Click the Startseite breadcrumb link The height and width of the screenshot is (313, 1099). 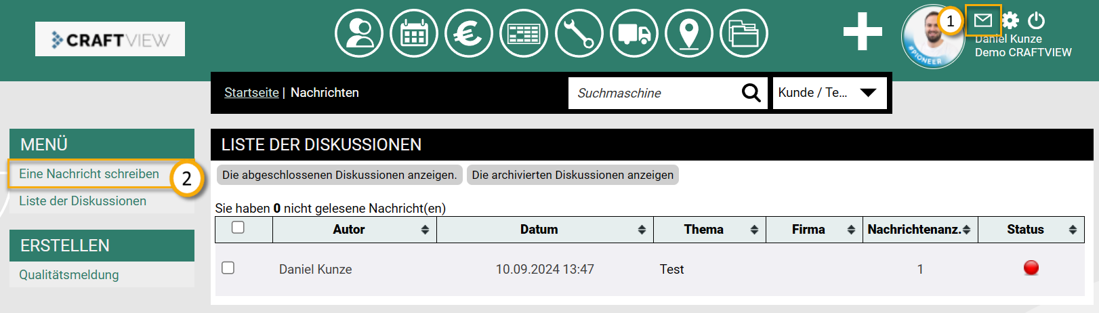(251, 93)
